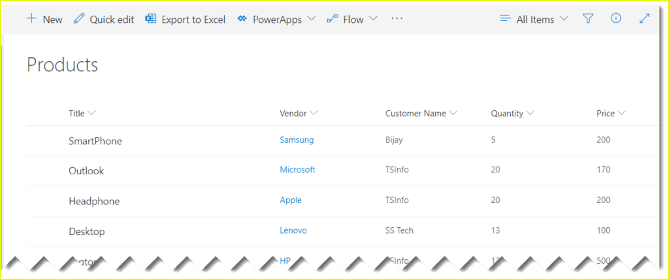The width and height of the screenshot is (669, 280).
Task: Click the All Items view lines icon
Action: click(x=506, y=19)
